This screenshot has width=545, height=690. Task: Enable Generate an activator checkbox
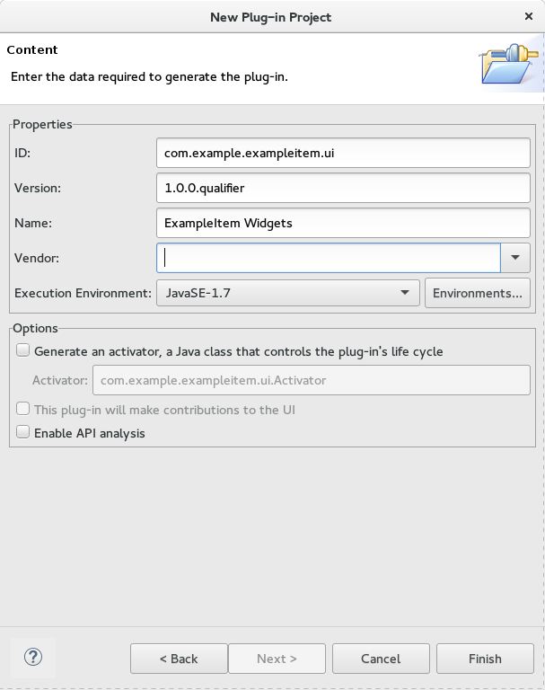pyautogui.click(x=22, y=350)
